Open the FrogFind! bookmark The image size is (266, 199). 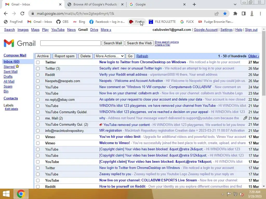pyautogui.click(x=14, y=22)
